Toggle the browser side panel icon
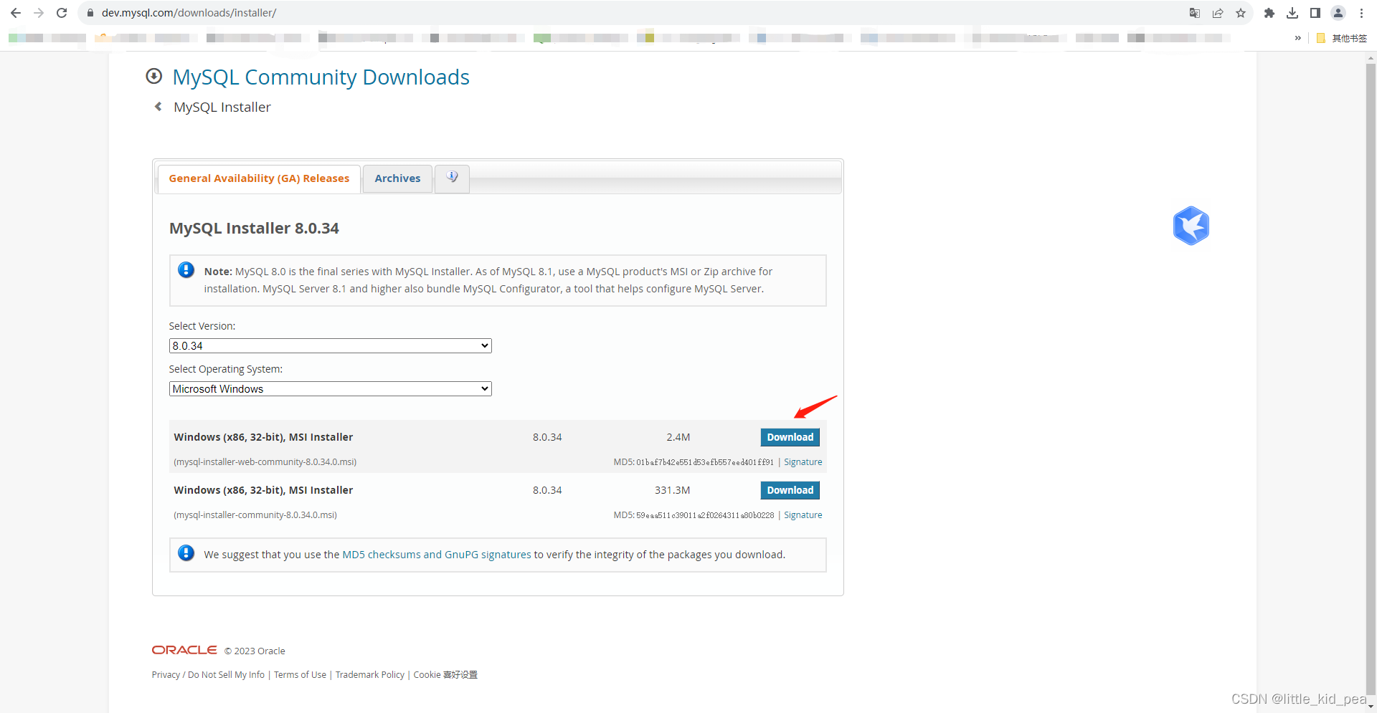Screen dimensions: 1377x713 coord(1315,13)
